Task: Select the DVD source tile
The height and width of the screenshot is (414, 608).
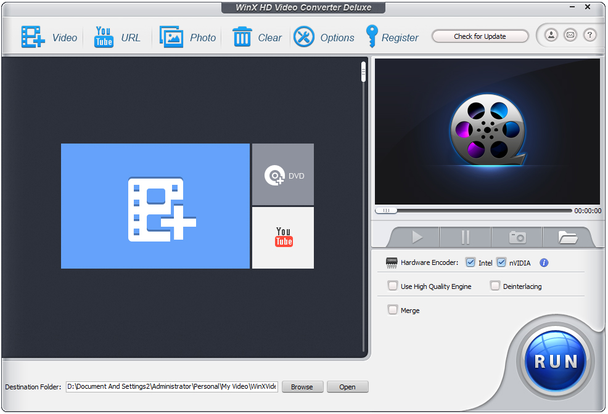Action: click(x=282, y=174)
